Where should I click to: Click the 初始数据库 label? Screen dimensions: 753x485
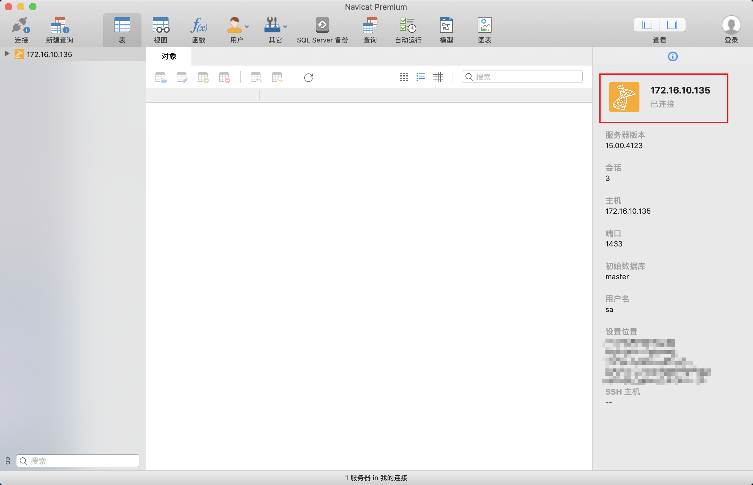point(625,266)
